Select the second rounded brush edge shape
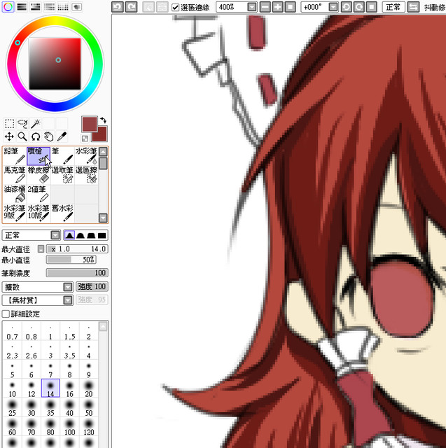 pyautogui.click(x=81, y=235)
